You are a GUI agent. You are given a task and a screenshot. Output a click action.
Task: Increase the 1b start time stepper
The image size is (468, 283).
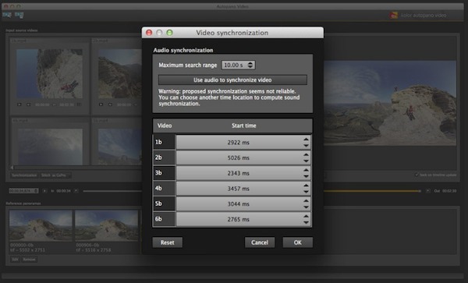(306, 140)
